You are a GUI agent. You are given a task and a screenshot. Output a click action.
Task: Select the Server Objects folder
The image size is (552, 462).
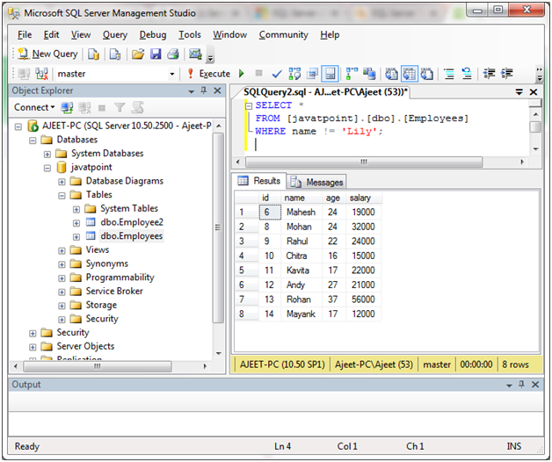pyautogui.click(x=85, y=346)
